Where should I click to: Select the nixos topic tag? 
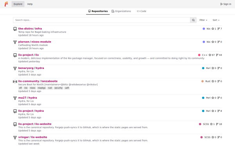tap(33, 88)
